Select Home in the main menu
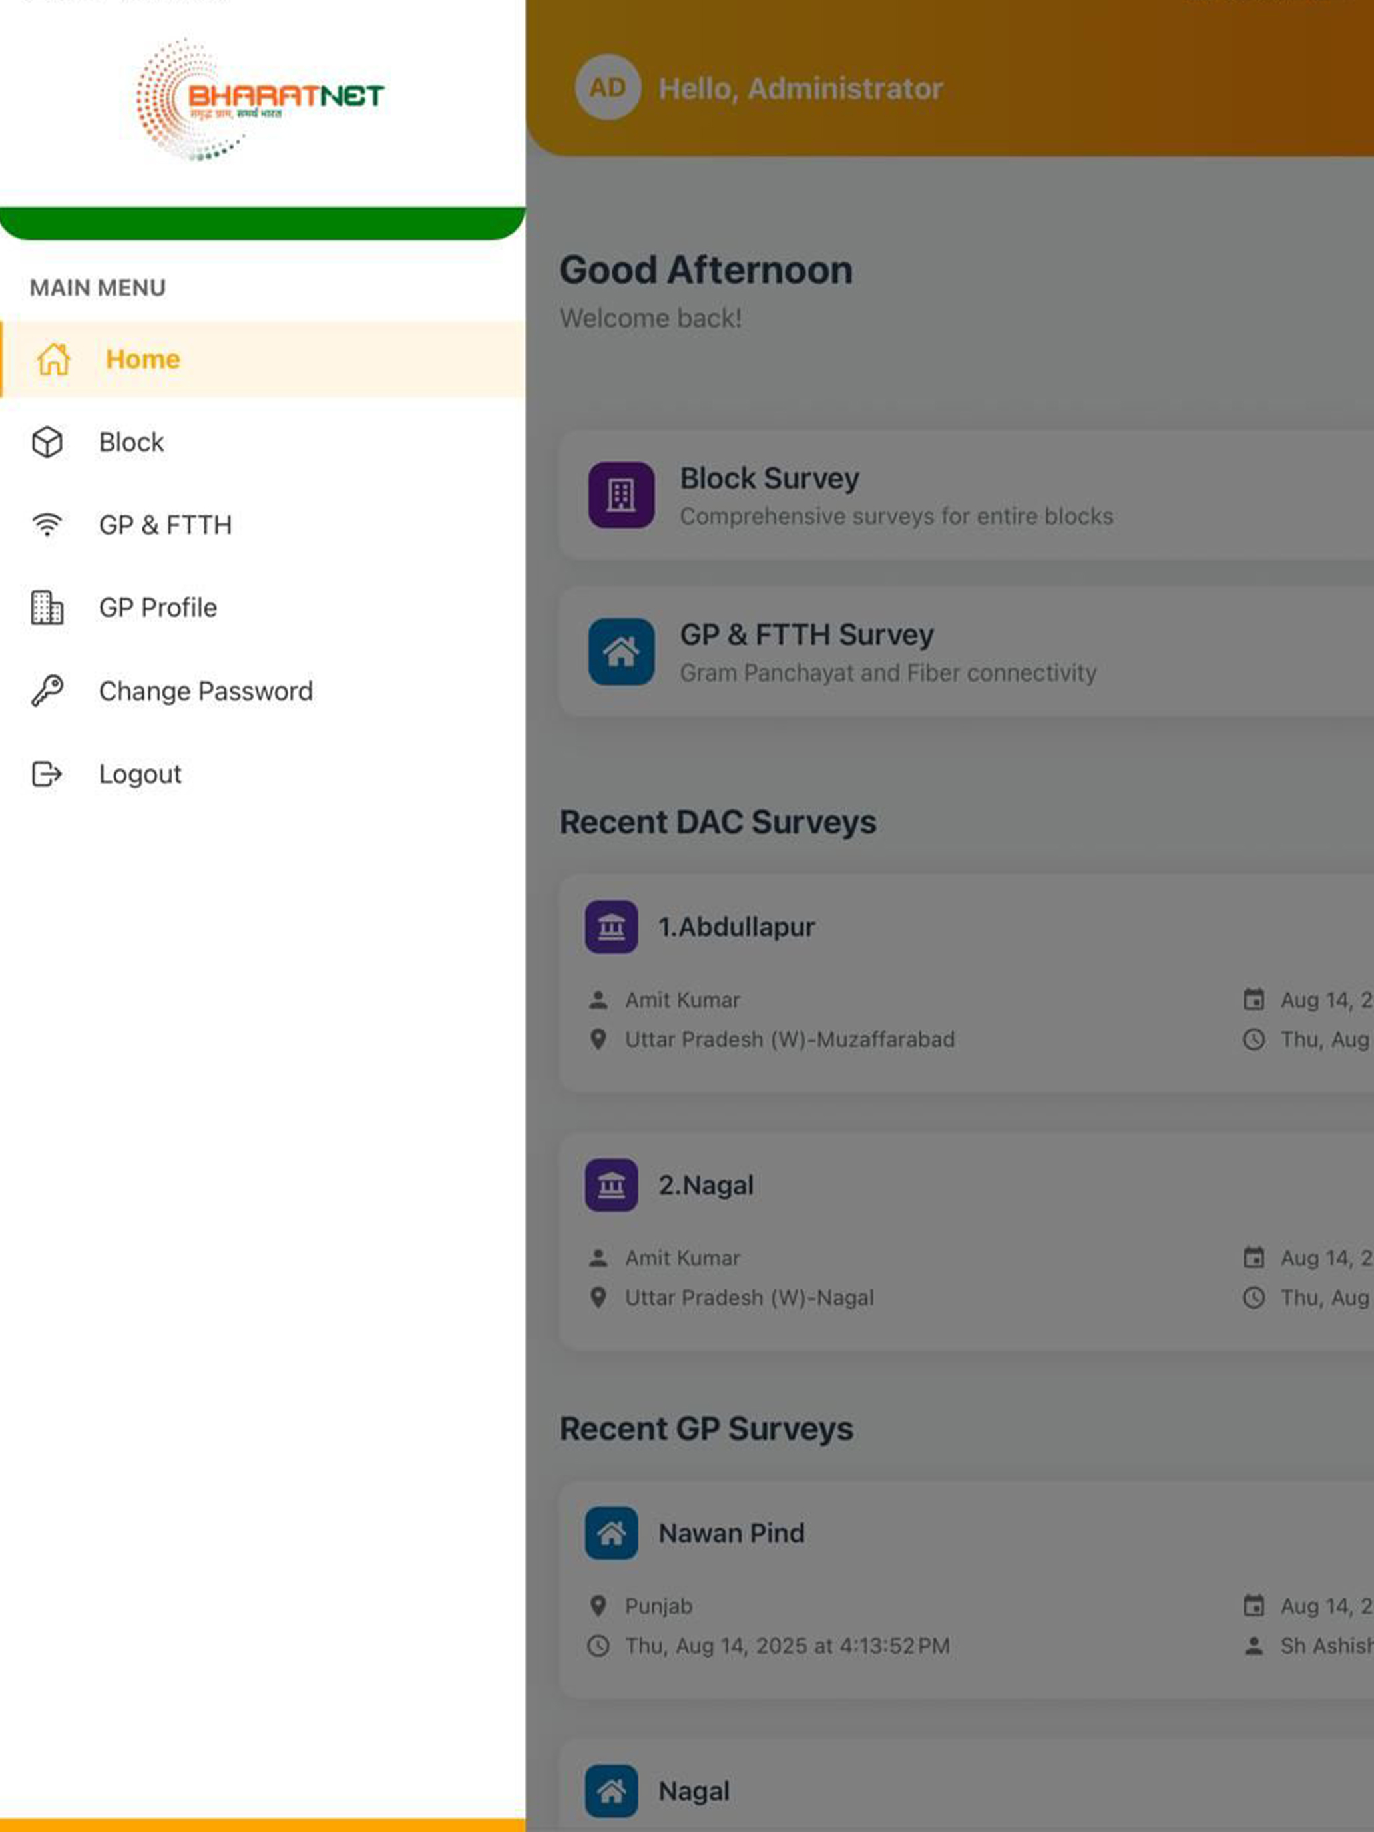 pos(262,359)
